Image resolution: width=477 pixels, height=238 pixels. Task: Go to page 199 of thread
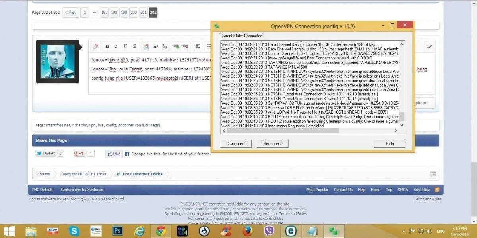(124, 13)
